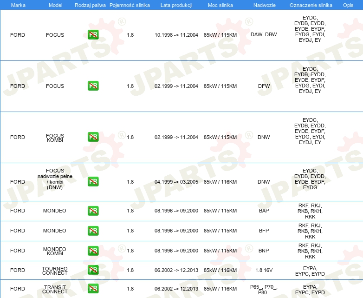363x298 pixels.
Task: Click the DFW body cell
Action: [264, 86]
